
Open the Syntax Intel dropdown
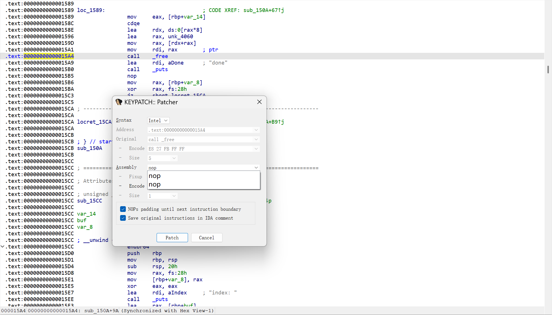click(x=158, y=121)
